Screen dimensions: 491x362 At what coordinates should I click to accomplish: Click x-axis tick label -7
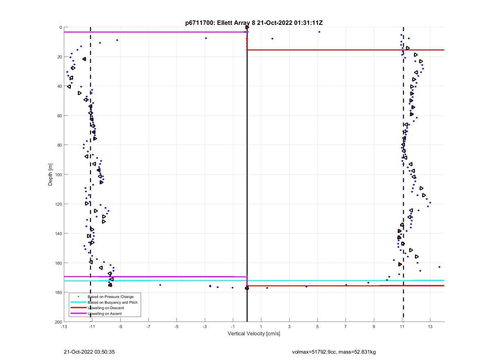pyautogui.click(x=149, y=326)
